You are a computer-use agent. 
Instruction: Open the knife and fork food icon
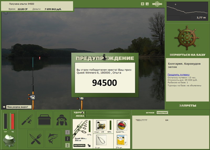(x=36, y=139)
